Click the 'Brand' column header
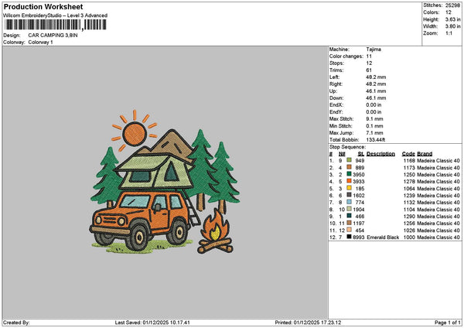 (425, 154)
